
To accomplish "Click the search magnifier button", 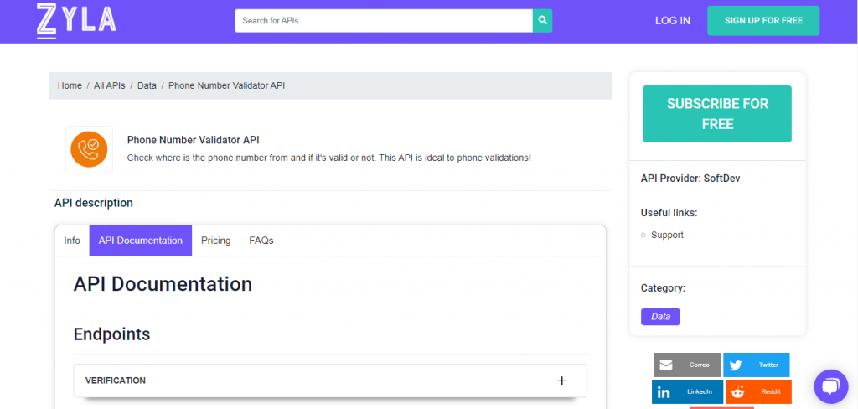I will point(542,21).
